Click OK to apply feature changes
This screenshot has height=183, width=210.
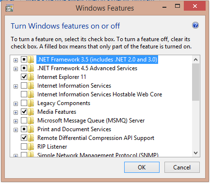click(x=142, y=168)
